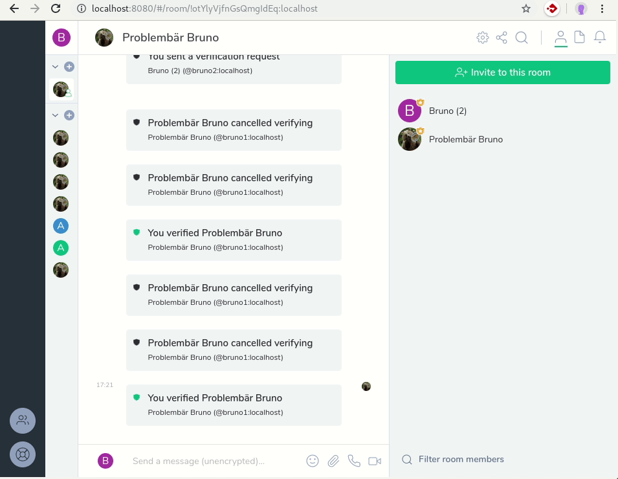Add a room with the lower plus button
The height and width of the screenshot is (479, 618).
69,115
